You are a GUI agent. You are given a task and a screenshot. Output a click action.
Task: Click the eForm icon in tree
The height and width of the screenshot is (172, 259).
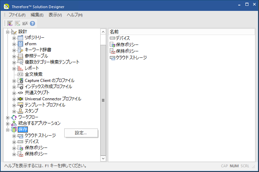(20, 44)
